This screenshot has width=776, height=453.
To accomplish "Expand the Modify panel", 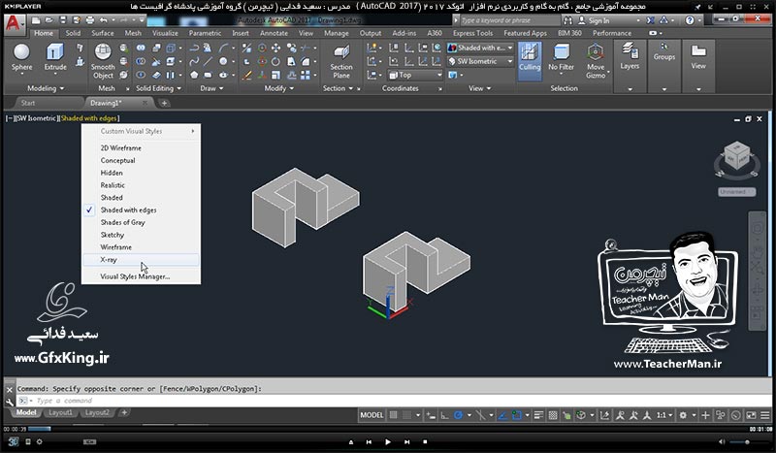I will click(x=279, y=88).
